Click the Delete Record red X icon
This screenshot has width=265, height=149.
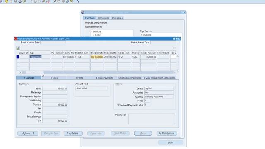48,2
